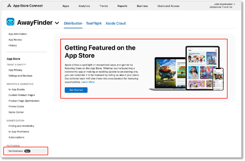Open Apps in top navigation
The width and height of the screenshot is (245, 161).
[66, 6]
